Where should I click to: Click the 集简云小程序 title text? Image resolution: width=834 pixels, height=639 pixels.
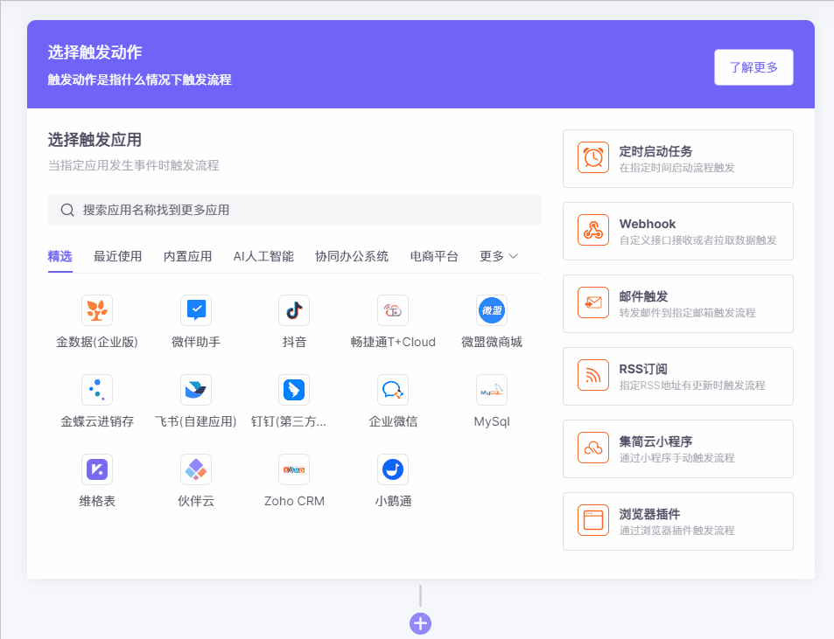(x=655, y=441)
